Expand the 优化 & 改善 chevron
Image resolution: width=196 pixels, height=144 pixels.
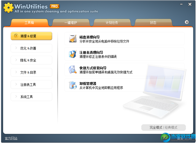click(16, 48)
